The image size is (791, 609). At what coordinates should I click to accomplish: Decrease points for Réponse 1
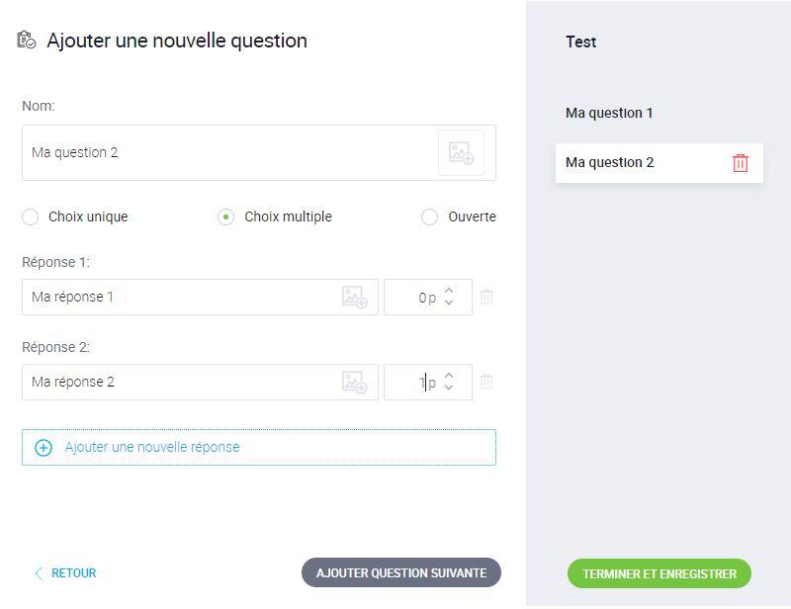tap(449, 303)
